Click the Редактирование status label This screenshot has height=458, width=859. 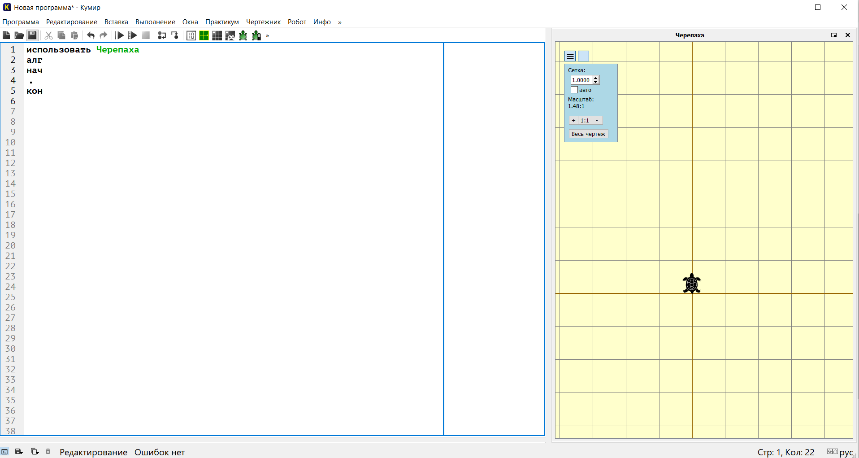[x=93, y=452]
